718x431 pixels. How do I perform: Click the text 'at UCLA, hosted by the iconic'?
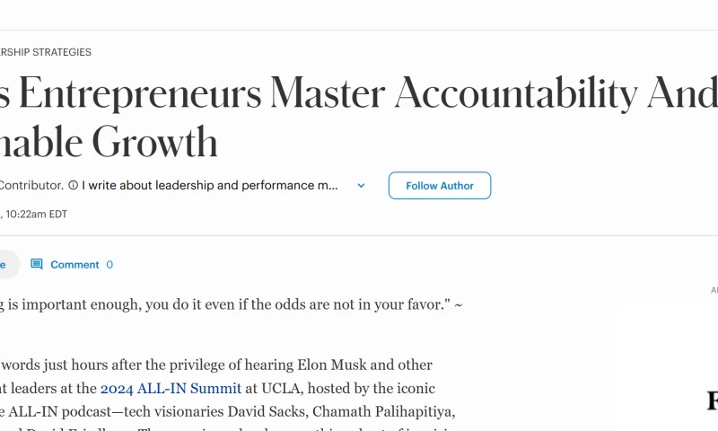tap(340, 389)
